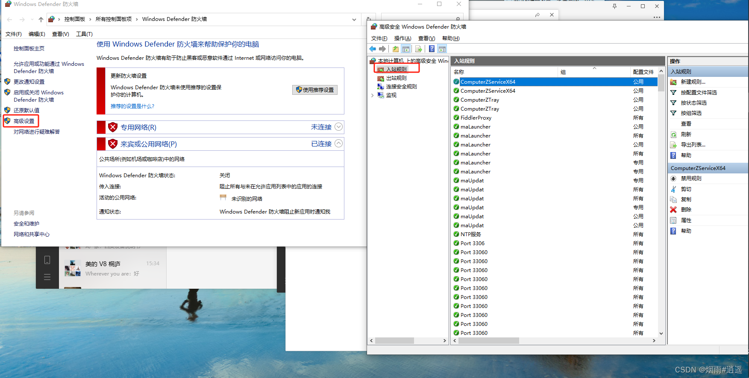This screenshot has width=749, height=378.
Task: Open 安全和维护 link
Action: click(x=26, y=224)
